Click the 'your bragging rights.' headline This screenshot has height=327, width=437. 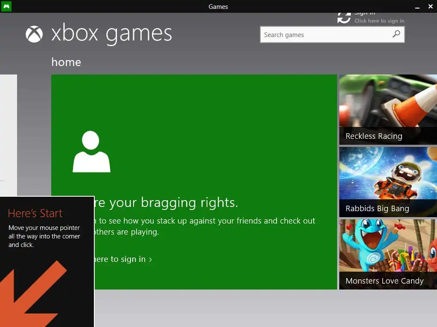point(174,203)
